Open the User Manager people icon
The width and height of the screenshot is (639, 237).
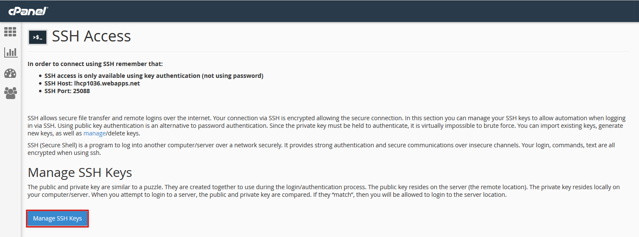coord(10,93)
